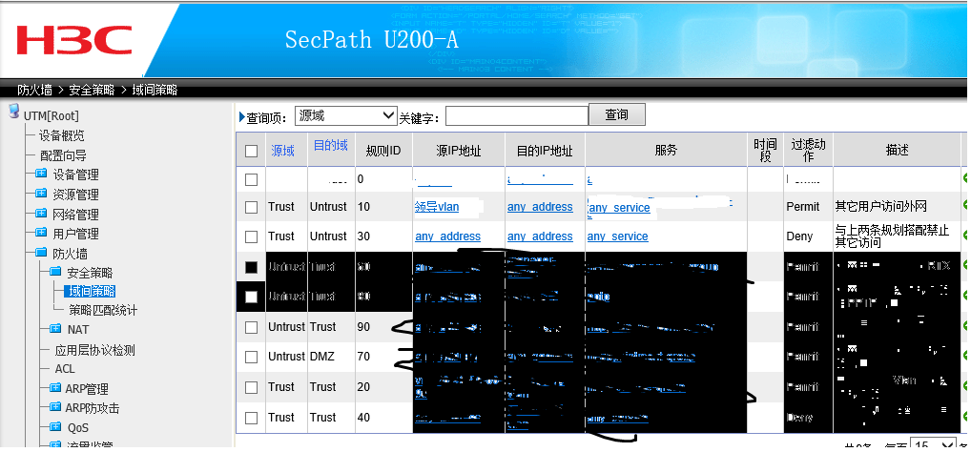Check the box for rule ID 90

pos(252,327)
